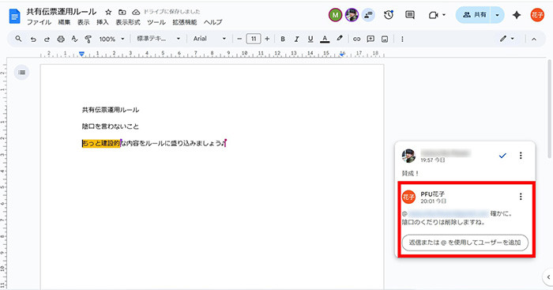Viewport: 553px width, 290px height.
Task: Click the document title 共有伝票運用ルール in header
Action: pos(62,12)
